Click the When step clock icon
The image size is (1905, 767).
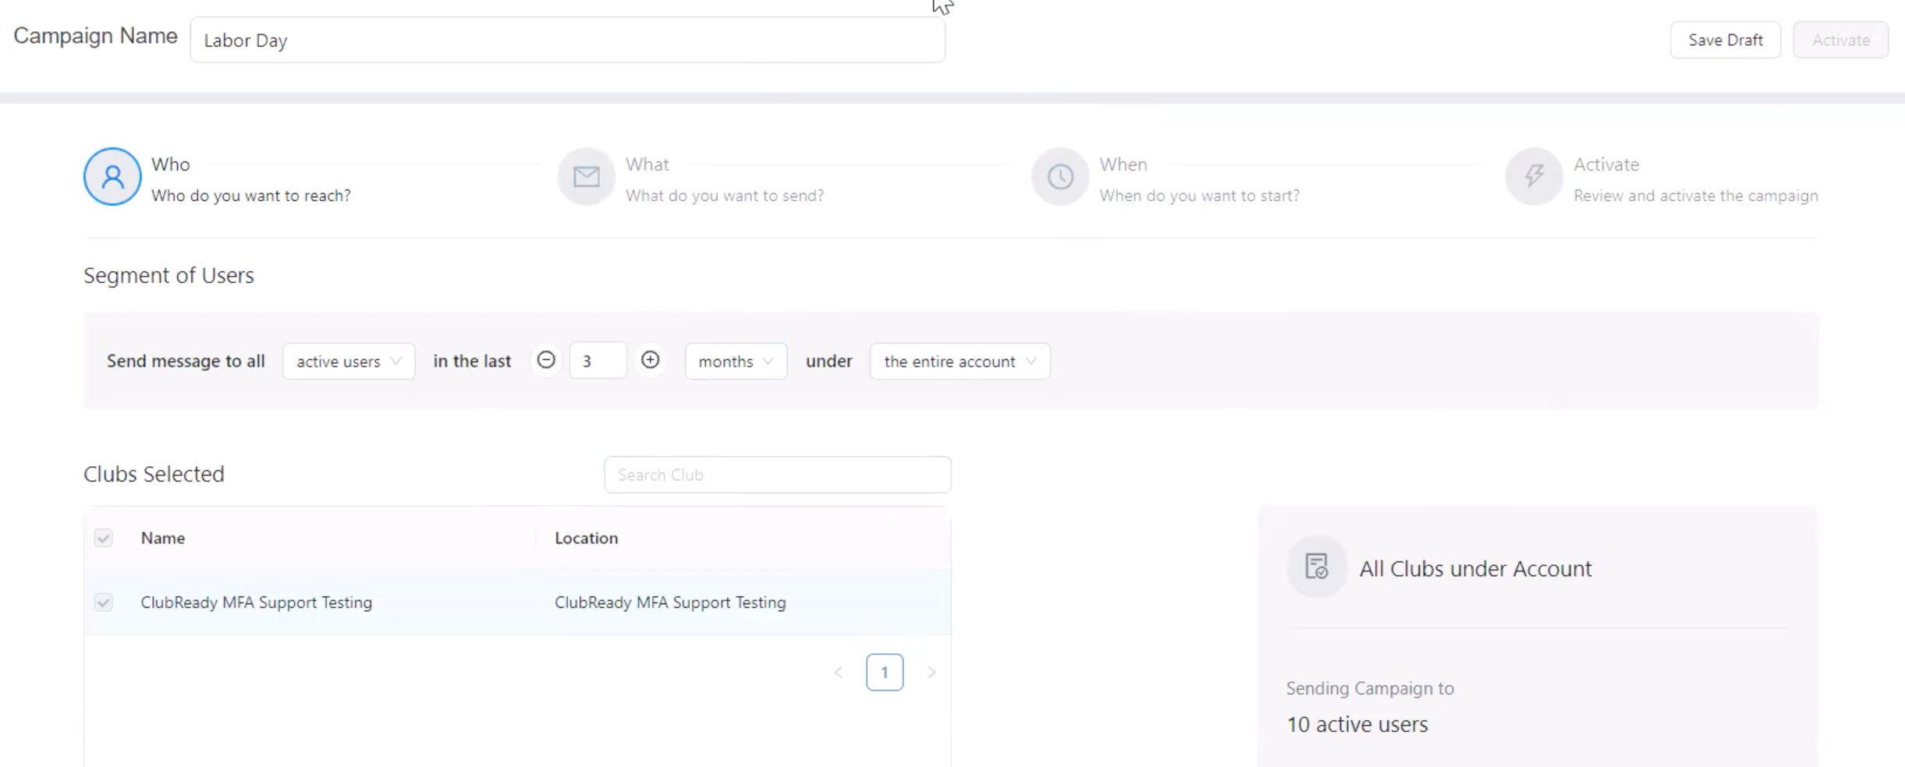point(1060,177)
